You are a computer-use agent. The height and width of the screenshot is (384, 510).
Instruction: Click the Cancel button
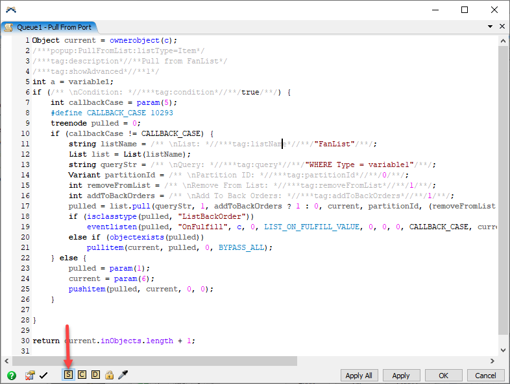click(485, 376)
